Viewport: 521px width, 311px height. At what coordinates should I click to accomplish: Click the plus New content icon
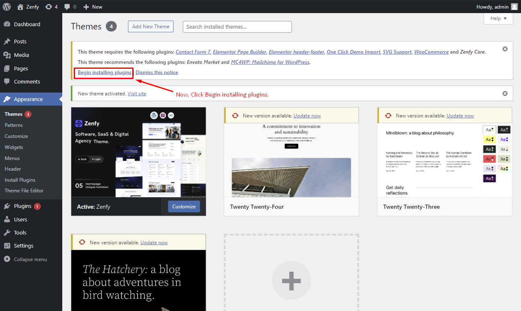pos(86,7)
